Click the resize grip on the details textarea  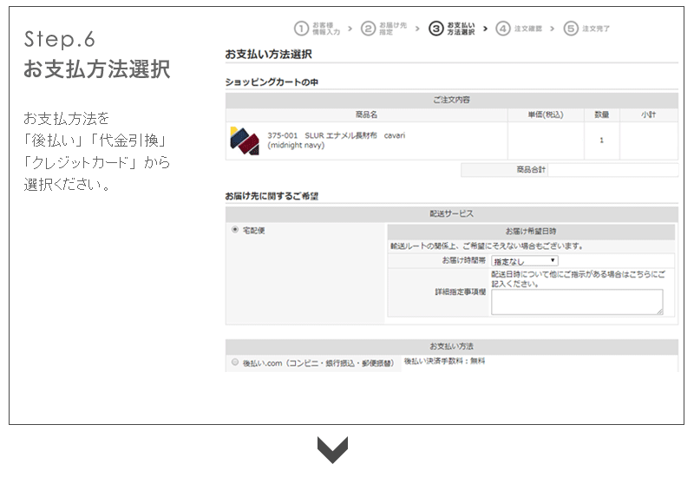coord(659,310)
